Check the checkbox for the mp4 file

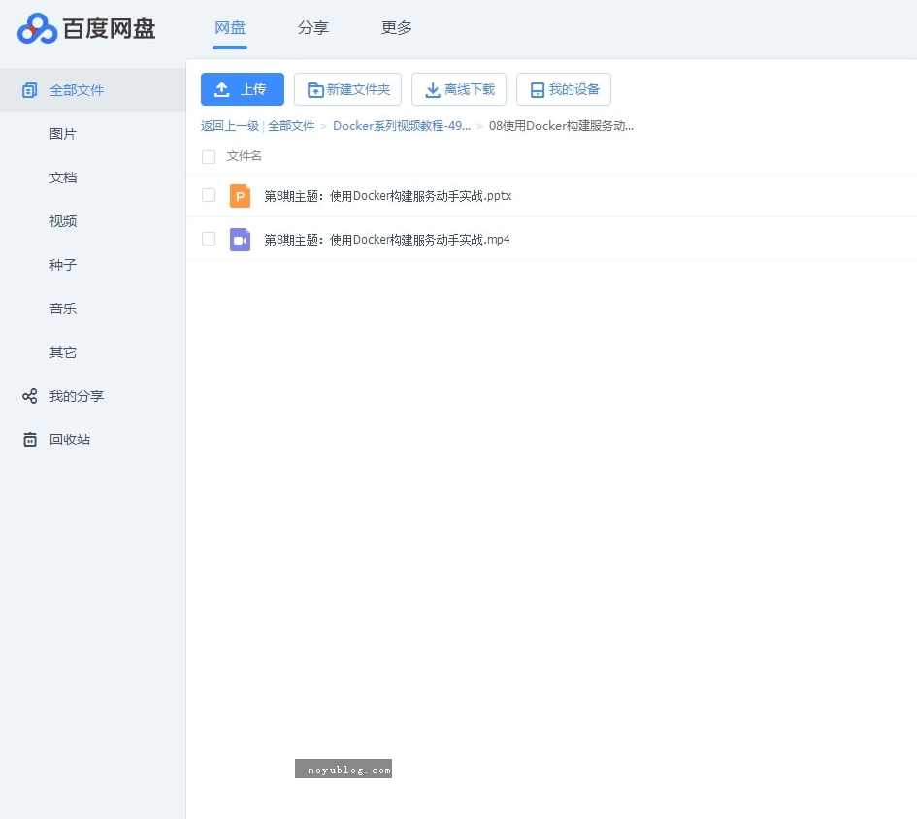(209, 240)
